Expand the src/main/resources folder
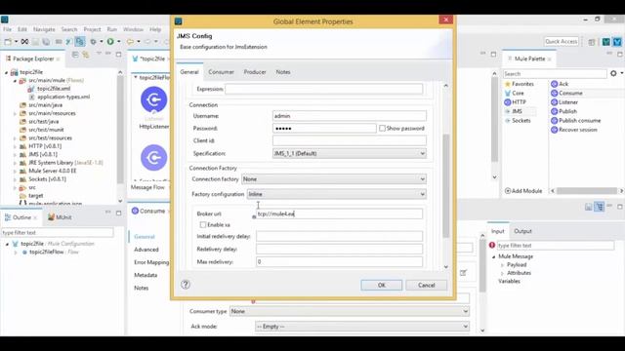 [x=16, y=113]
